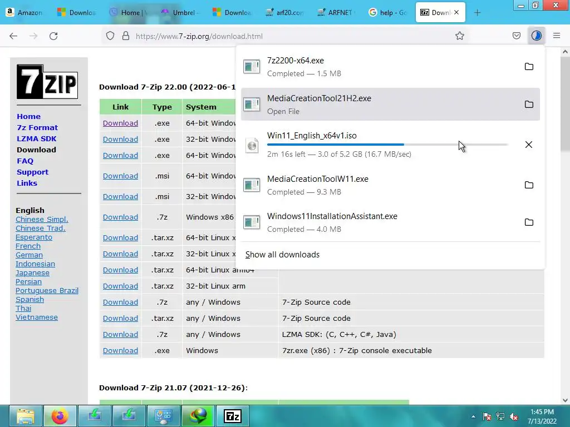This screenshot has height=427, width=570.
Task: Reload the current page
Action: (x=53, y=36)
